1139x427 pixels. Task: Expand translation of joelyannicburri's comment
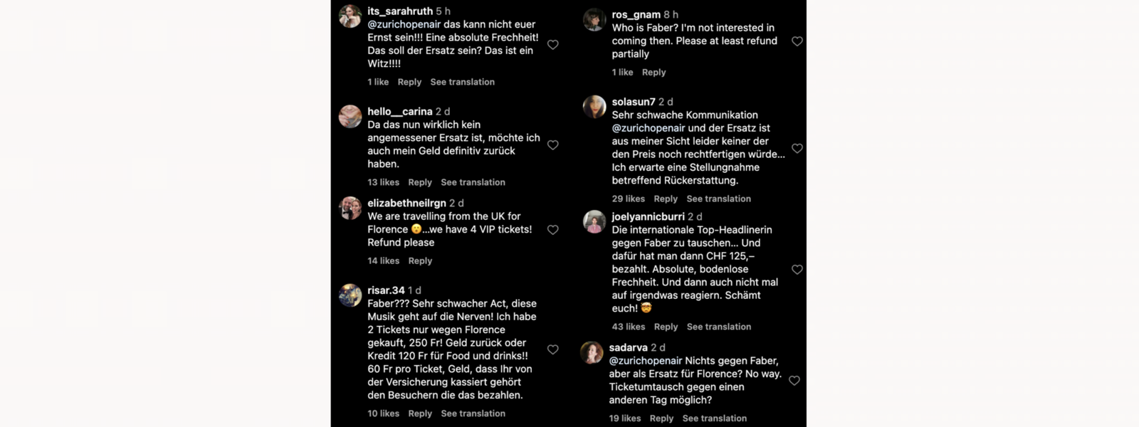coord(718,327)
